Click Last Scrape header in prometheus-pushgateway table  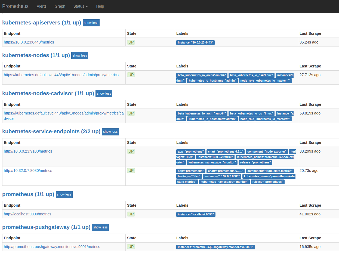[310, 238]
